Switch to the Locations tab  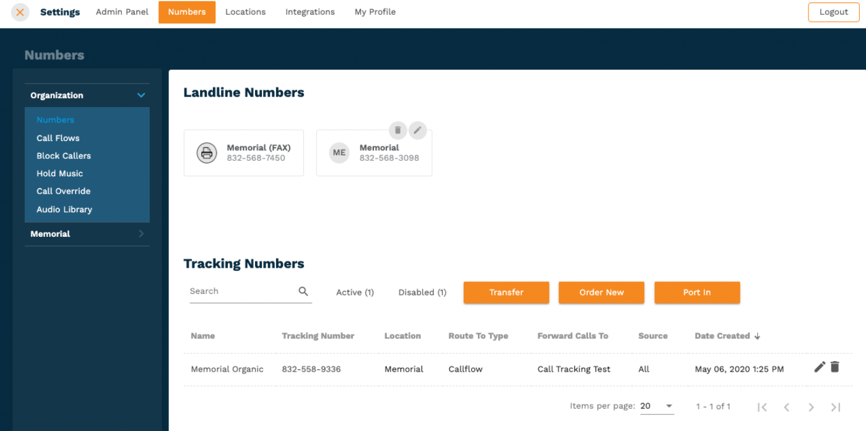click(245, 12)
